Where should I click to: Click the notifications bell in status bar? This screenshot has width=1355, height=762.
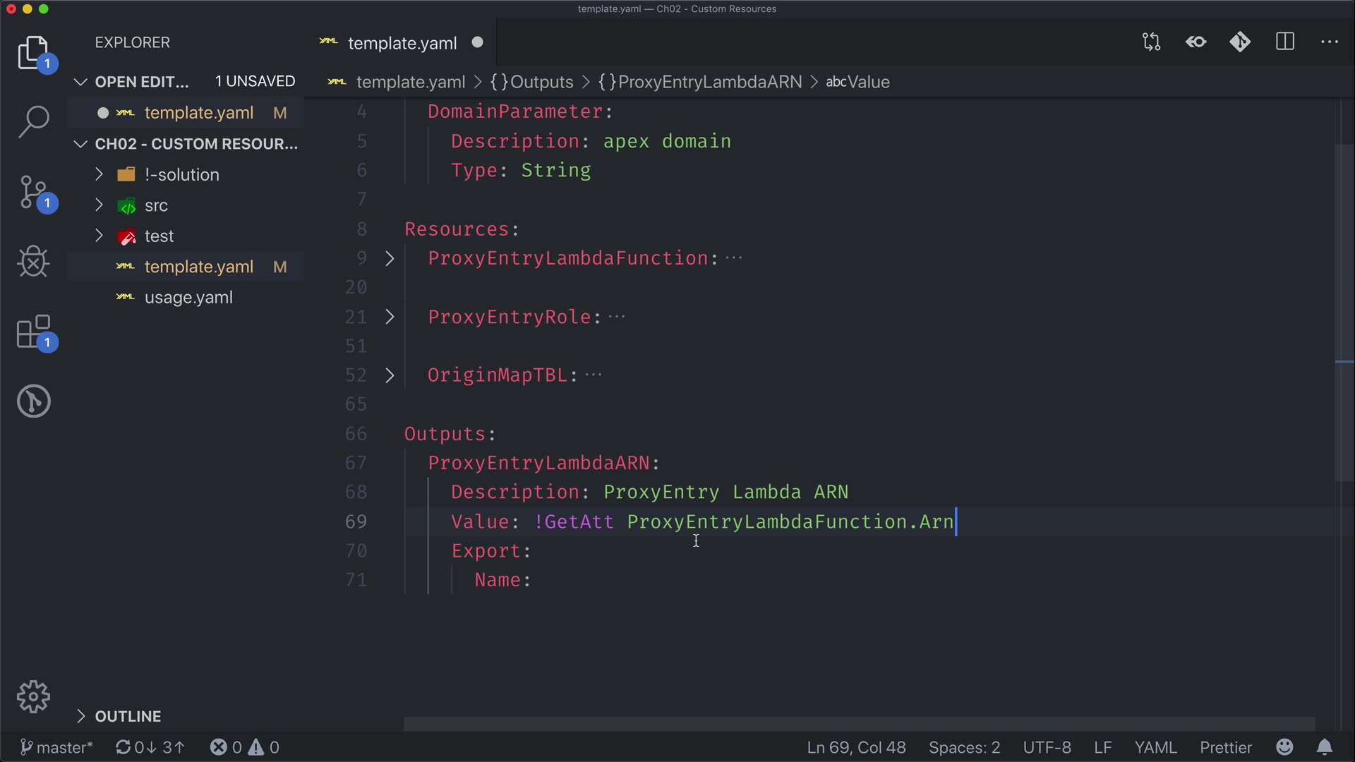click(x=1325, y=747)
